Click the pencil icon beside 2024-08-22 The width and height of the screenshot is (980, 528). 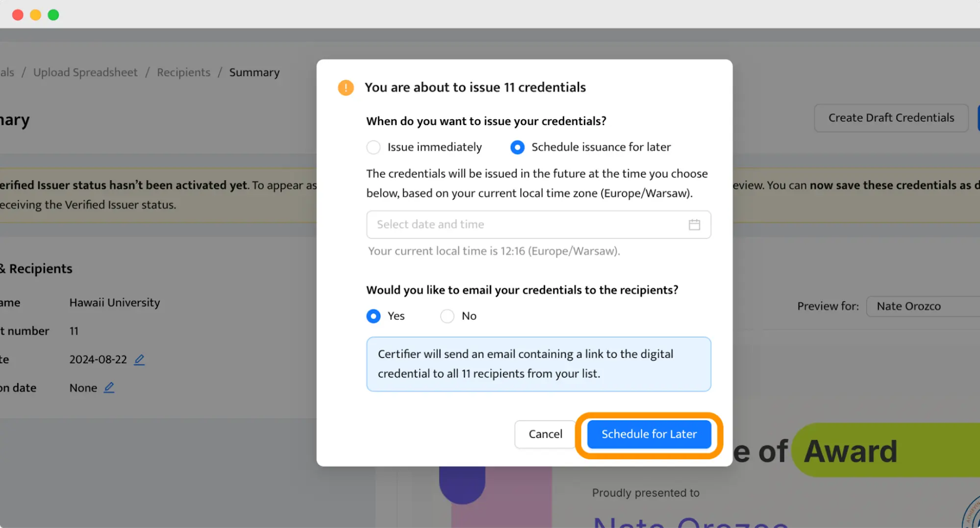pos(139,360)
